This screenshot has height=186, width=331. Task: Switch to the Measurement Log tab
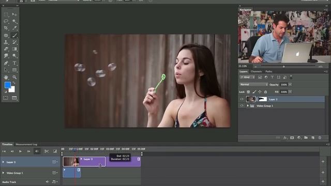[x=26, y=145]
